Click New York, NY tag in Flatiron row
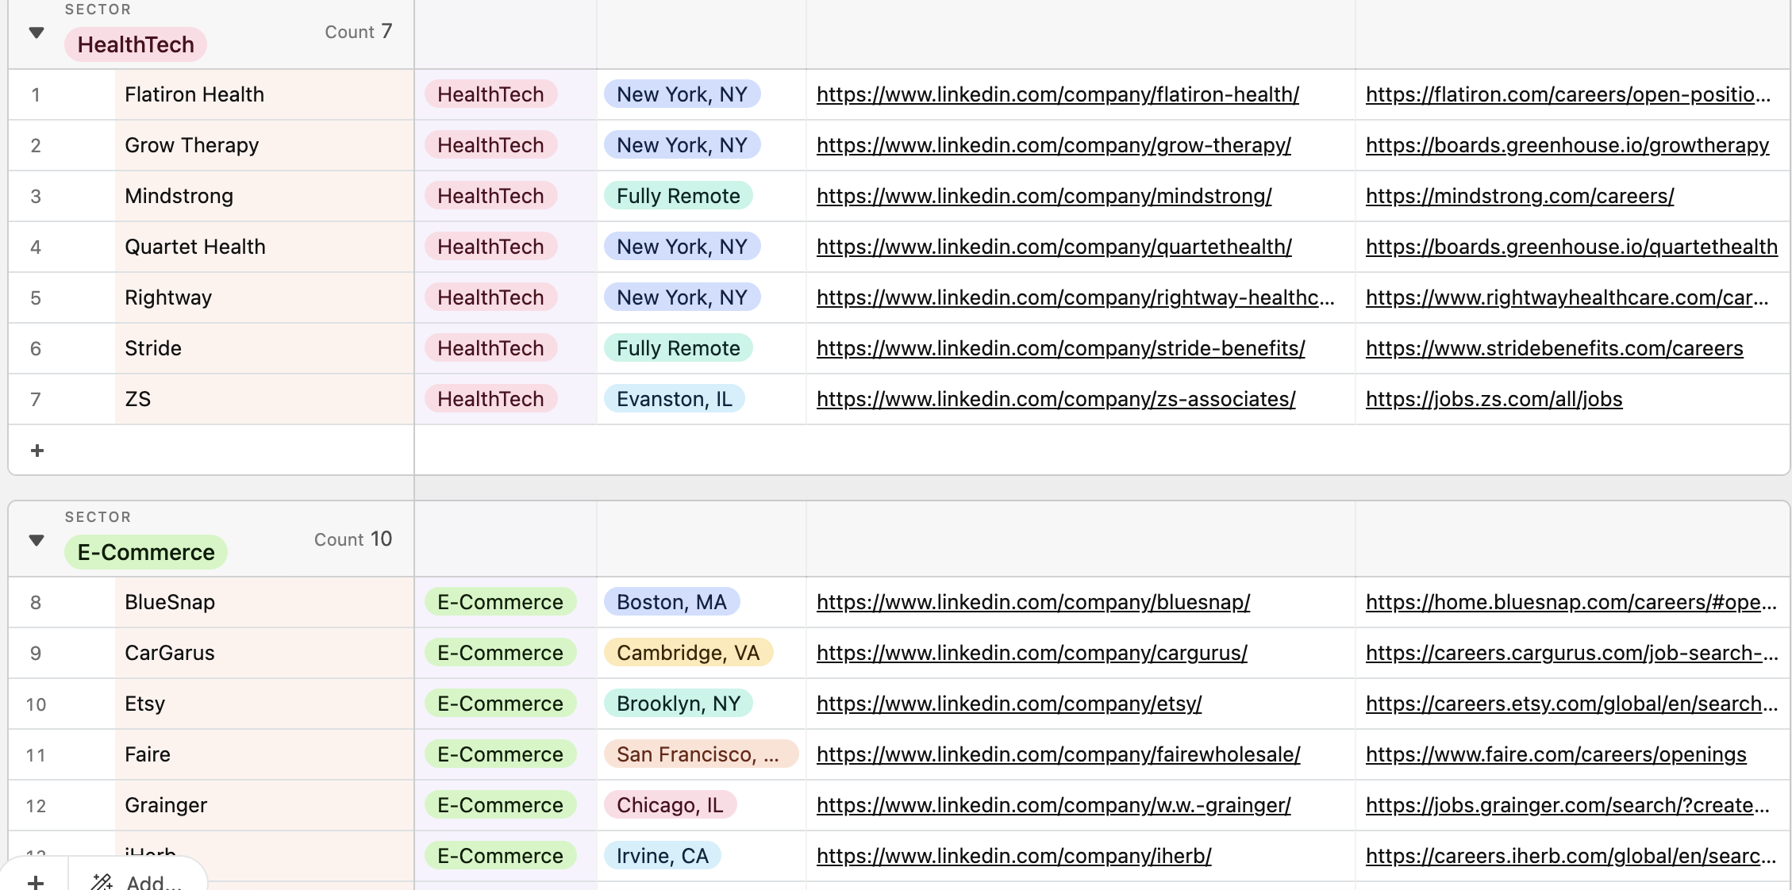 click(x=683, y=94)
